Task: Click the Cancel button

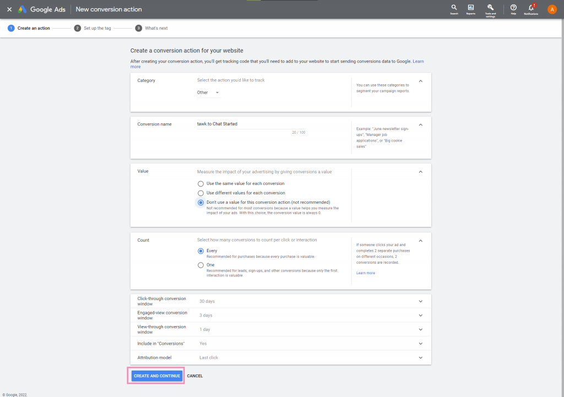Action: [x=195, y=376]
